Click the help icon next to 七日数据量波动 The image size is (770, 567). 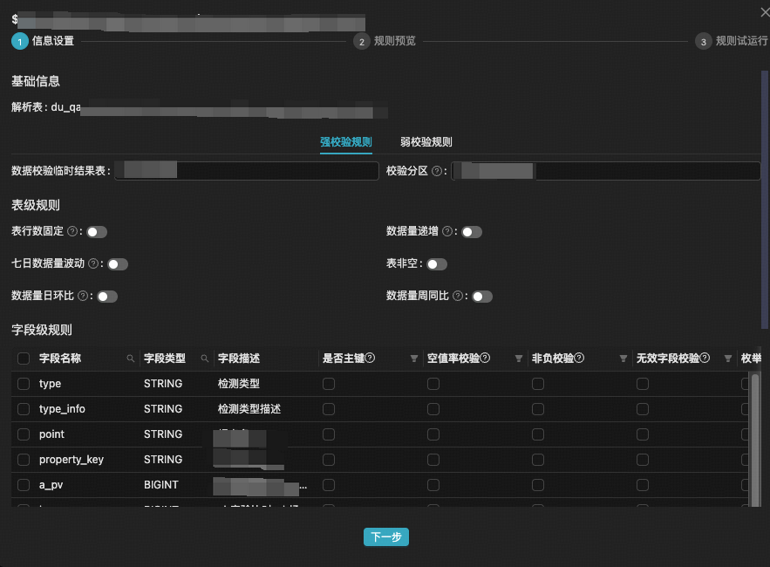tap(93, 264)
